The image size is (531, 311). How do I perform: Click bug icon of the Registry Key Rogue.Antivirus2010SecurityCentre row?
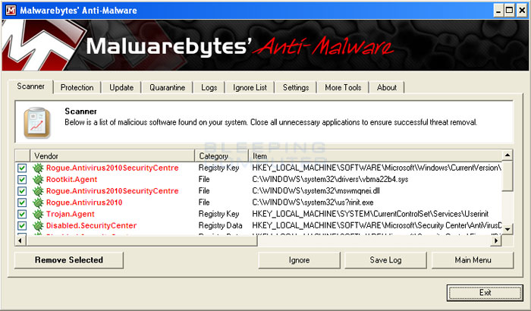[38, 168]
